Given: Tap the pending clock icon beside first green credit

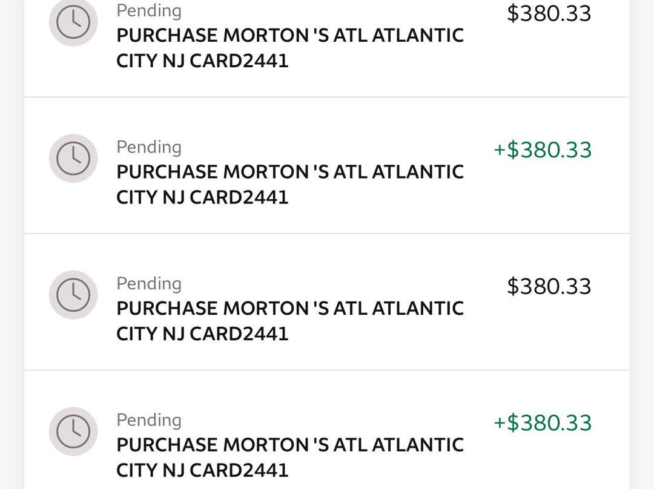Looking at the screenshot, I should (73, 159).
